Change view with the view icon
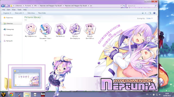 (143, 13)
